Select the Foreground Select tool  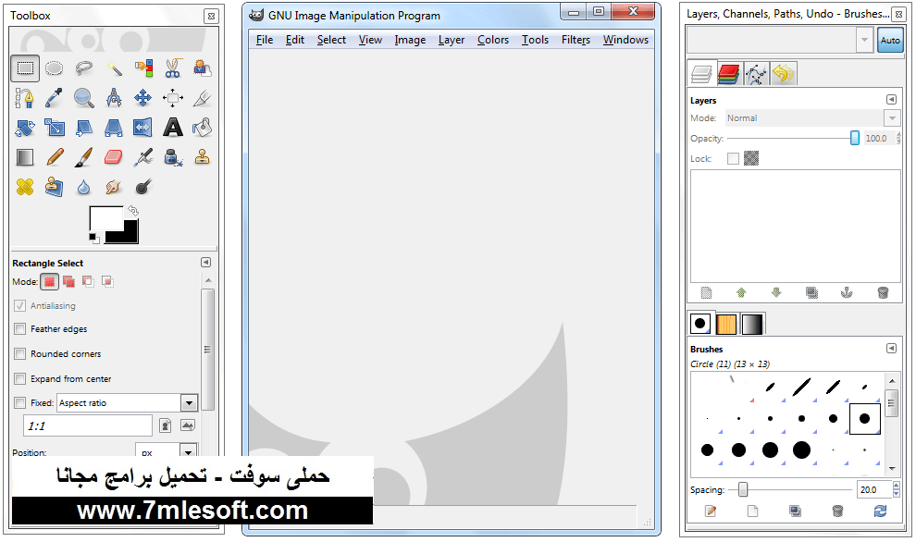click(202, 68)
